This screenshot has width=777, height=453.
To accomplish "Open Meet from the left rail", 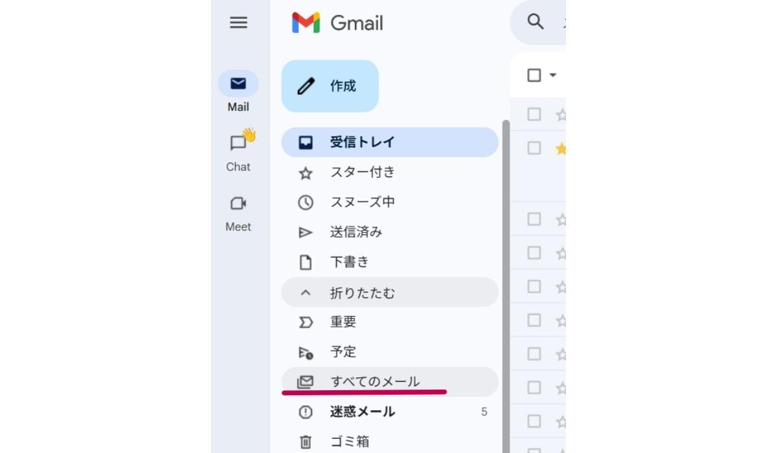I will pyautogui.click(x=238, y=202).
